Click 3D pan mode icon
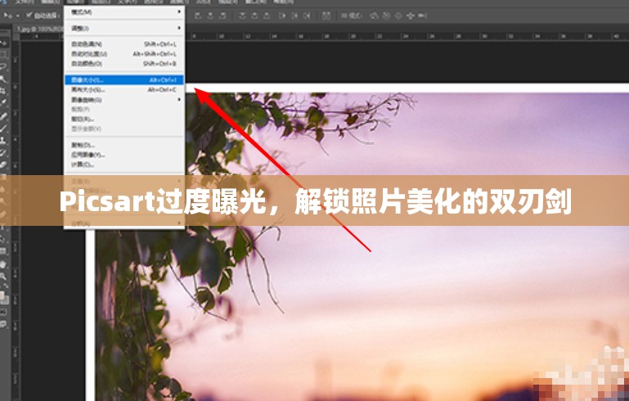Image resolution: width=629 pixels, height=401 pixels. (x=398, y=16)
